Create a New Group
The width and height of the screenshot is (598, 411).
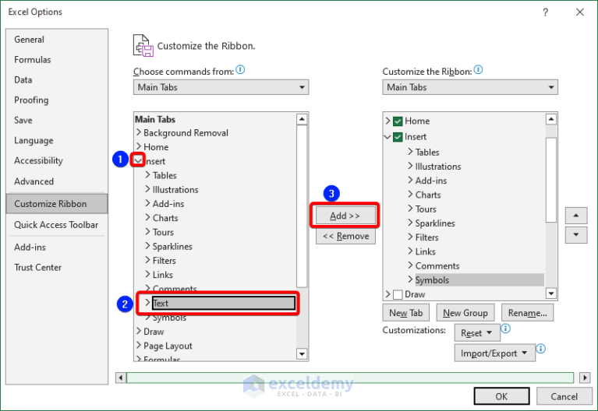pyautogui.click(x=465, y=313)
